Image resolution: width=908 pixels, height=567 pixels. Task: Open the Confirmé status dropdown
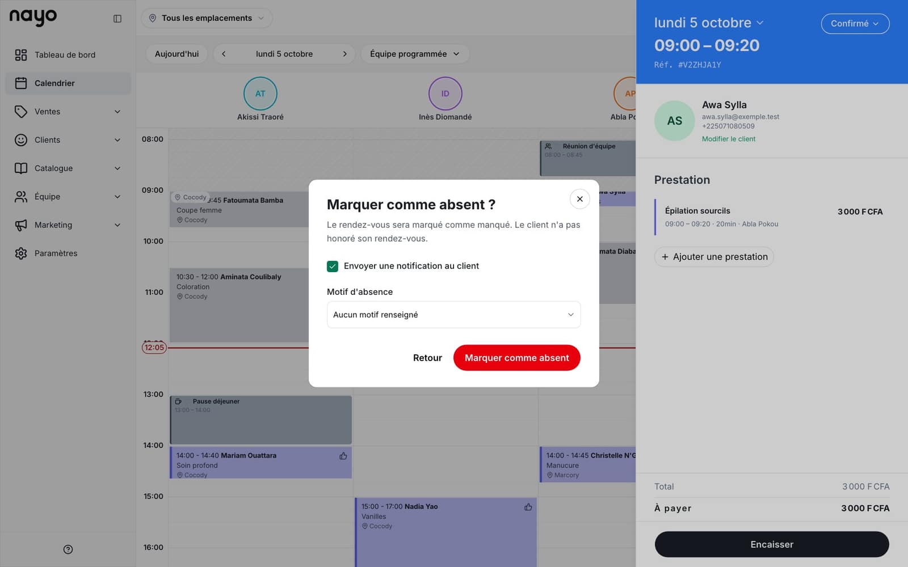[x=855, y=24]
